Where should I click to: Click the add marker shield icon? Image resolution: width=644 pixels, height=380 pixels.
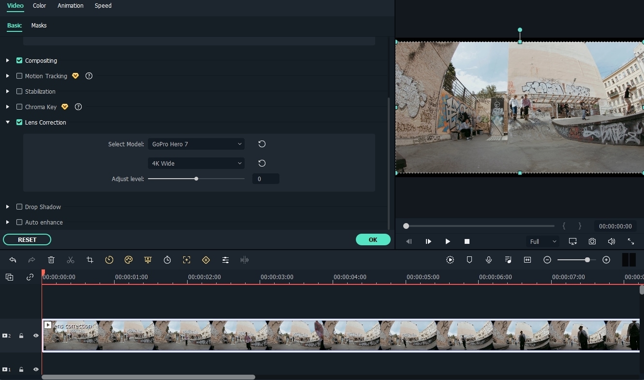(469, 260)
